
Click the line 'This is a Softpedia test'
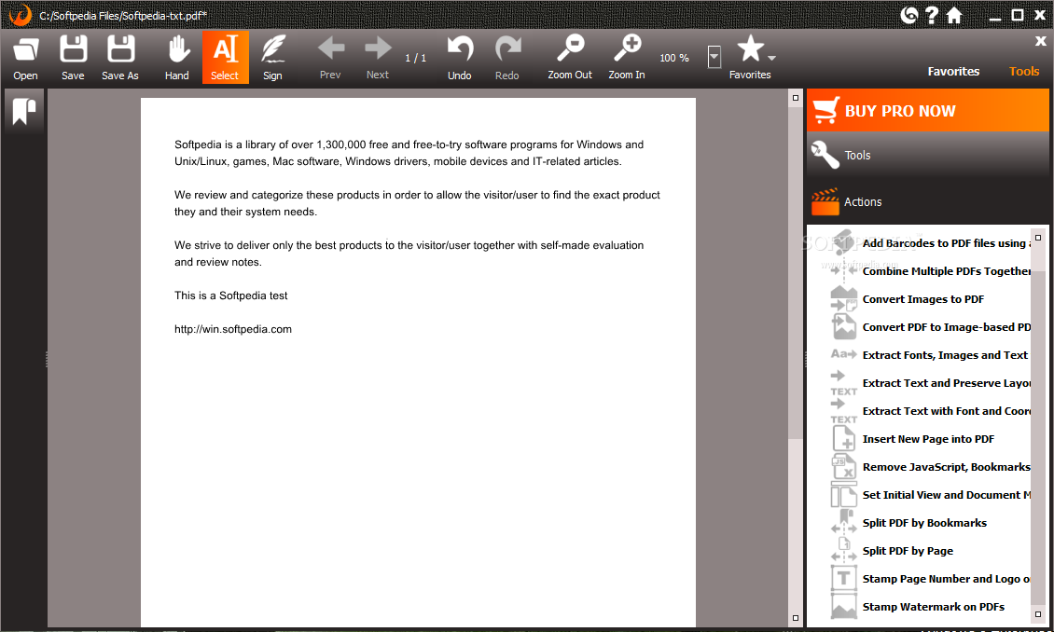[x=230, y=295]
